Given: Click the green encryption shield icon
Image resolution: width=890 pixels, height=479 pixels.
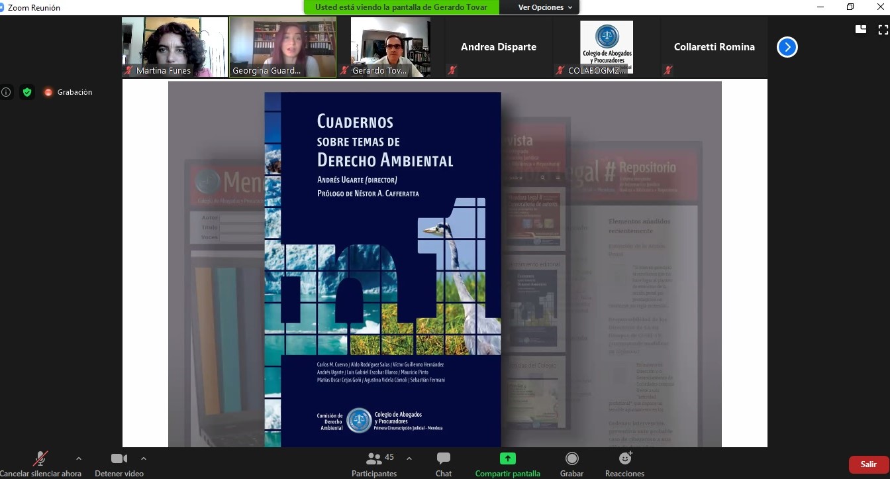Looking at the screenshot, I should [x=27, y=92].
